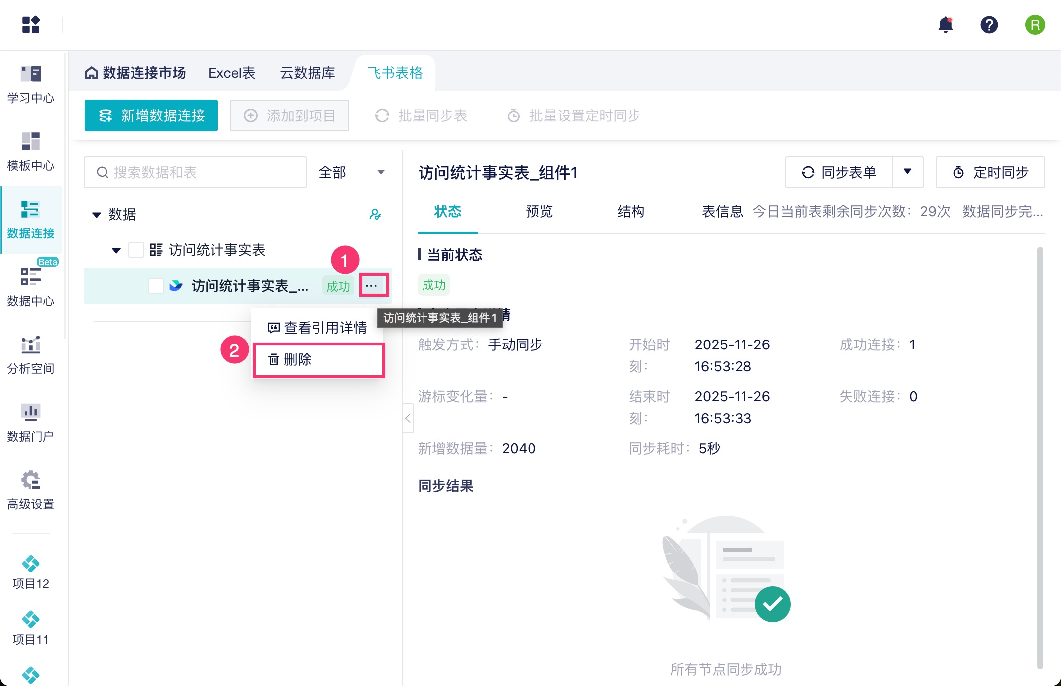Click the 定时同步 button
This screenshot has height=686, width=1061.
[990, 172]
